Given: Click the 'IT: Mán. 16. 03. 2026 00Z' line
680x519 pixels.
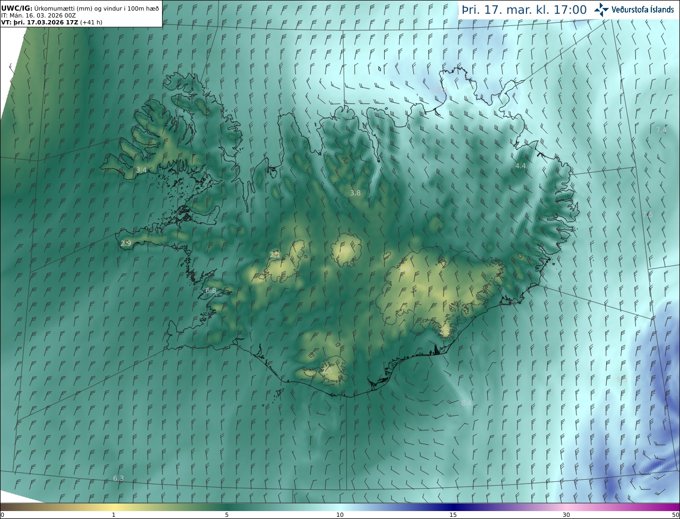Looking at the screenshot, I should (39, 16).
